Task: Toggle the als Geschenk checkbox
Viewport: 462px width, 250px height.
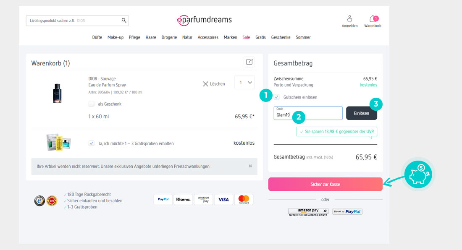Action: (x=92, y=104)
